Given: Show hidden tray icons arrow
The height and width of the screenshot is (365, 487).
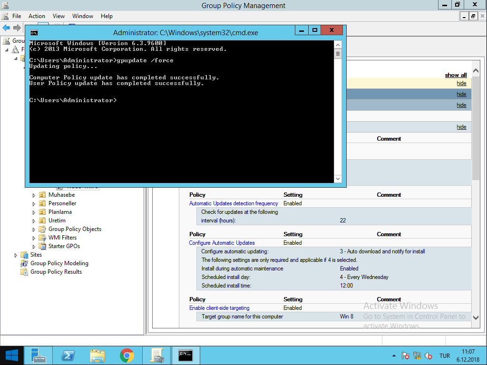Looking at the screenshot, I should pos(394,355).
